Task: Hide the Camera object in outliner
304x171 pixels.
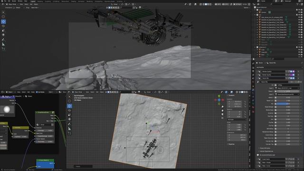Action: click(299, 12)
